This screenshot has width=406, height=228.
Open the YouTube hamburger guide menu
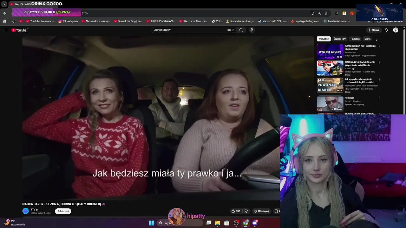(x=5, y=30)
